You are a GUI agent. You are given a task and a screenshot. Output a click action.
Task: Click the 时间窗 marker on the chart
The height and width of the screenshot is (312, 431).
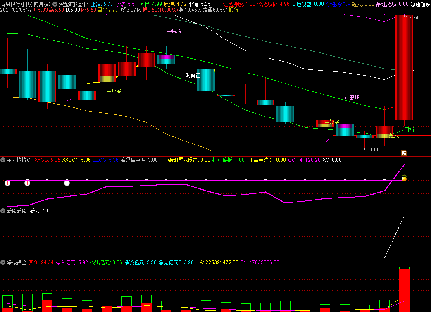tap(193, 75)
